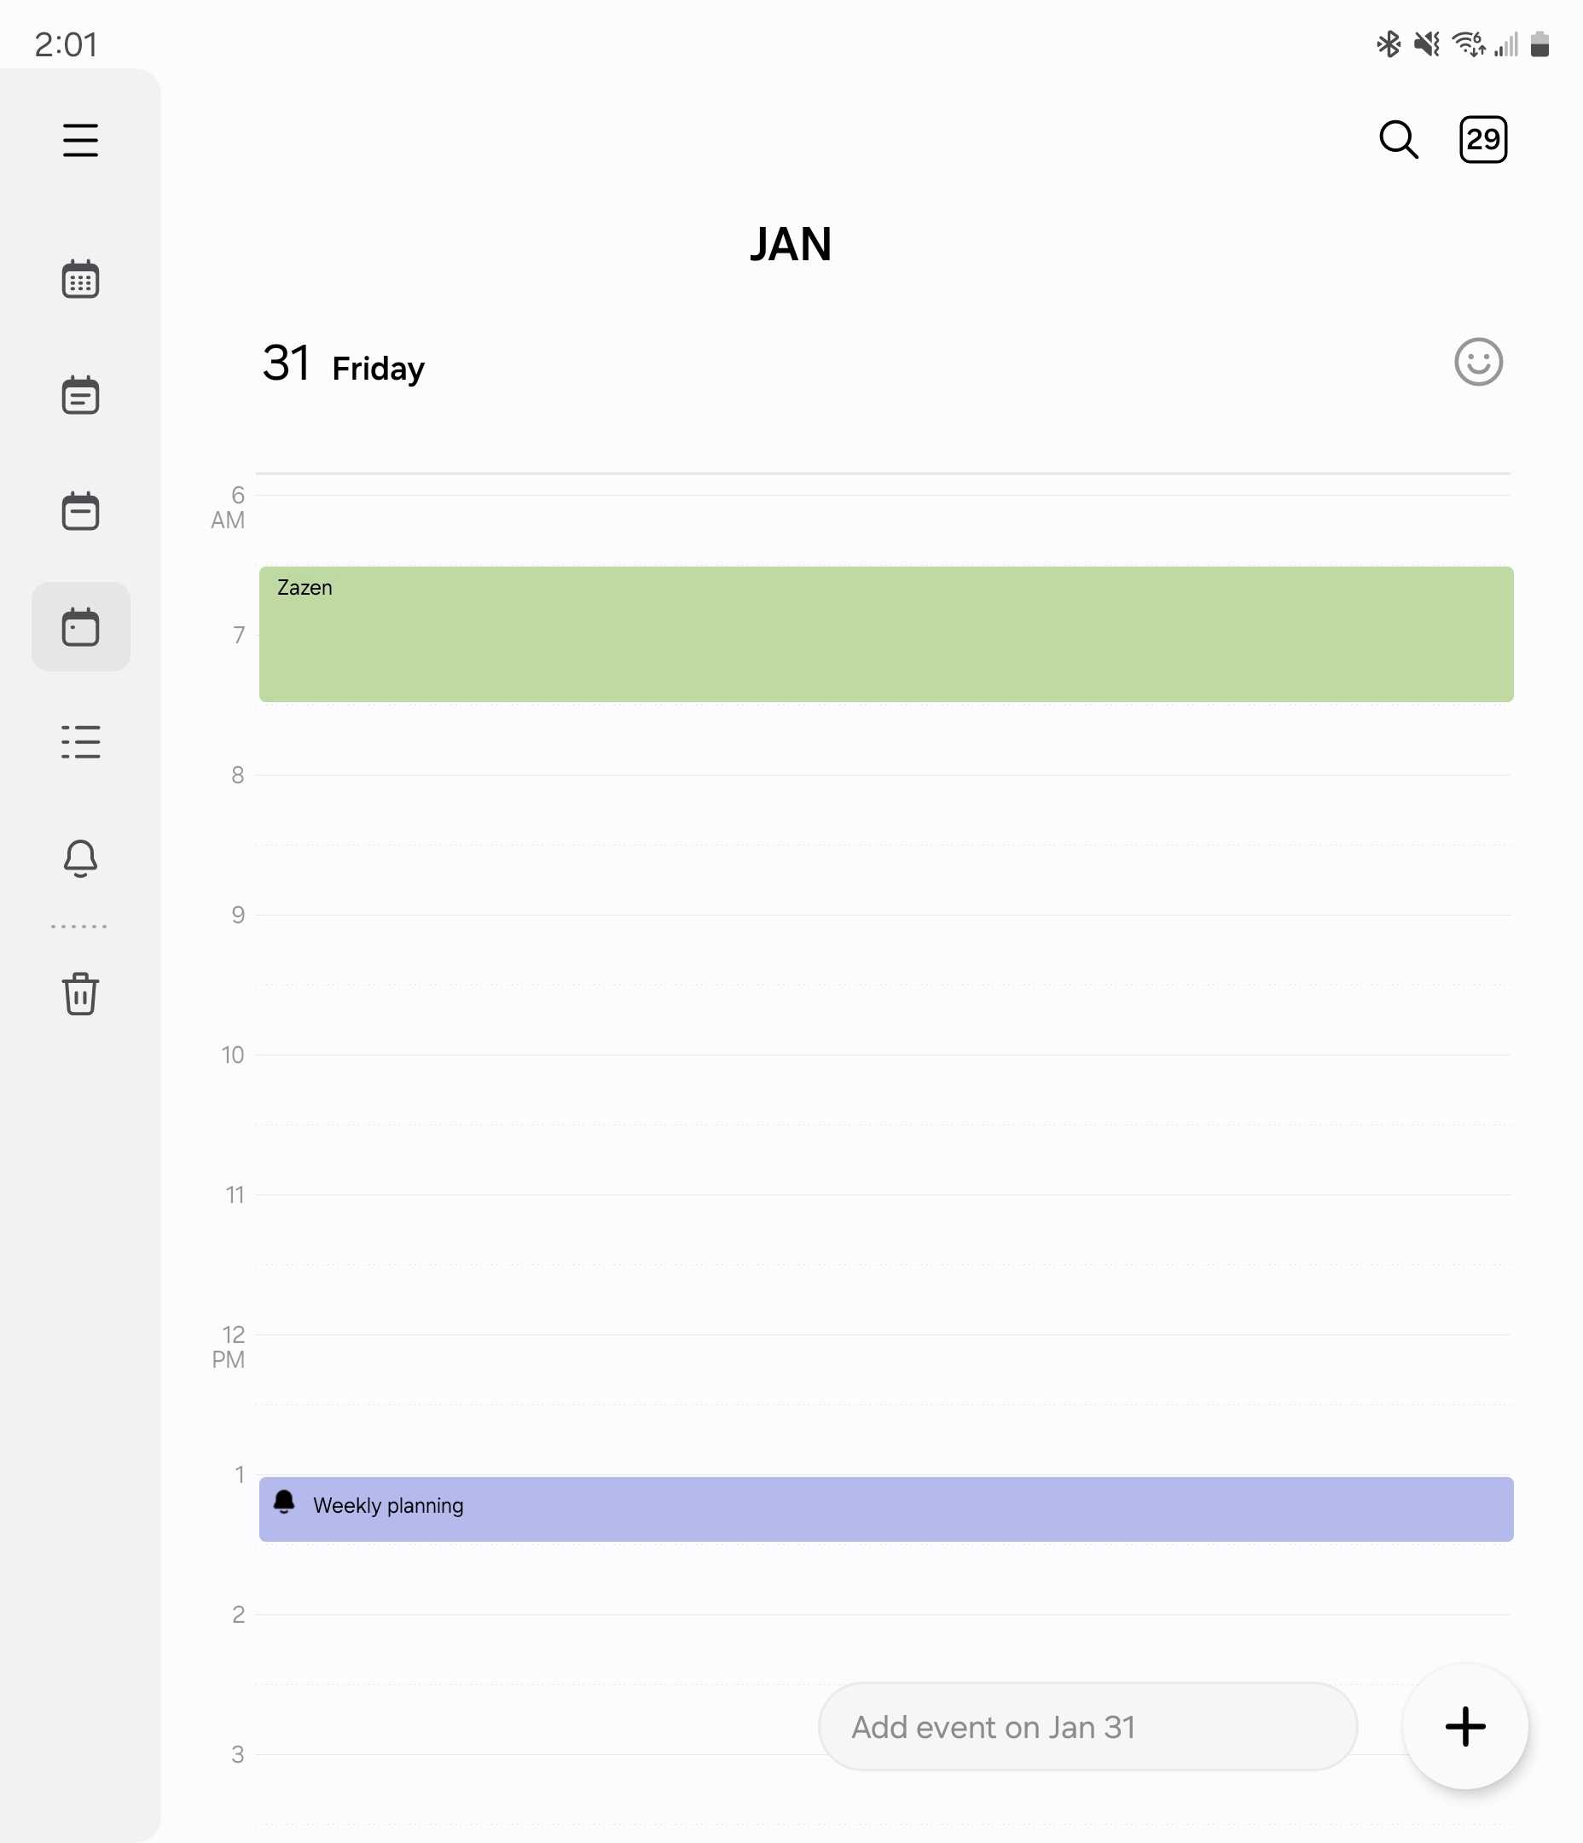Add a sticker with the smiley icon
The height and width of the screenshot is (1843, 1583).
(1478, 362)
